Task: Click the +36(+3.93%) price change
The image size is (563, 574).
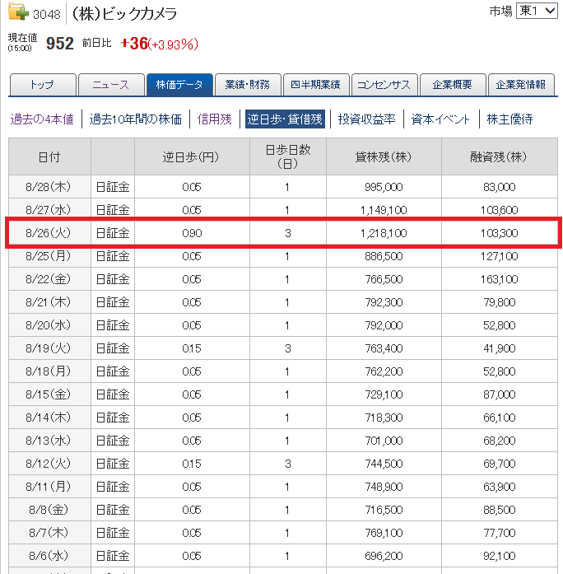Action: (159, 44)
